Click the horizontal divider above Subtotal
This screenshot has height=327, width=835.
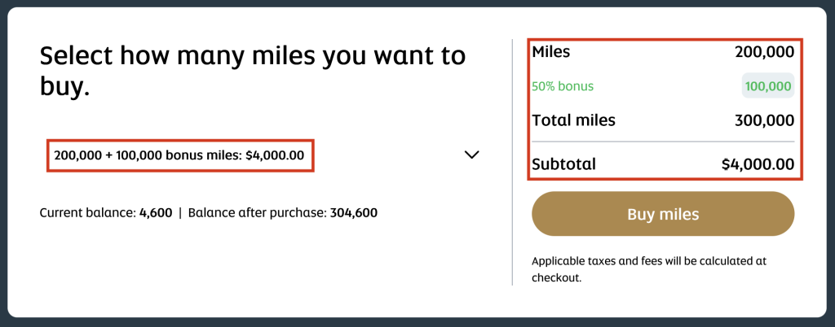pyautogui.click(x=662, y=142)
